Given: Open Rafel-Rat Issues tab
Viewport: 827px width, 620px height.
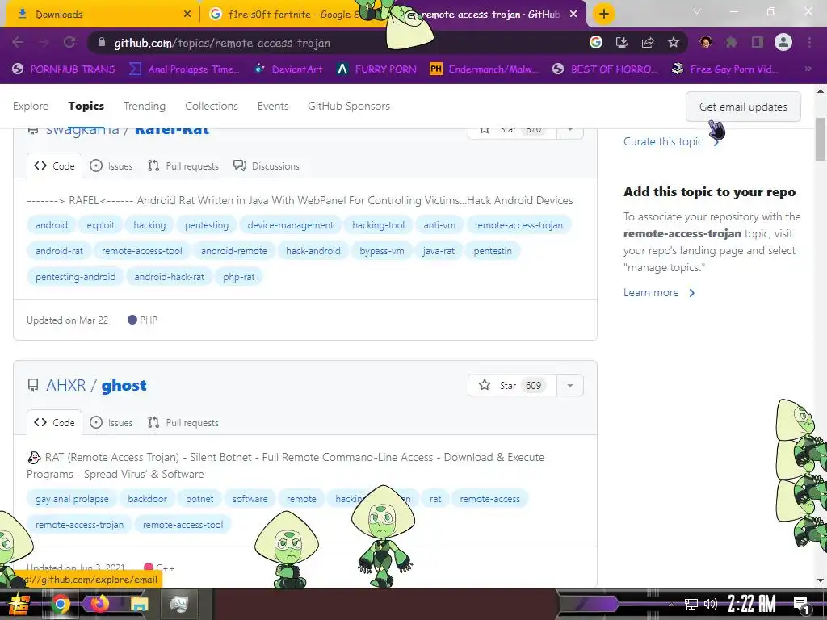Looking at the screenshot, I should pos(111,166).
